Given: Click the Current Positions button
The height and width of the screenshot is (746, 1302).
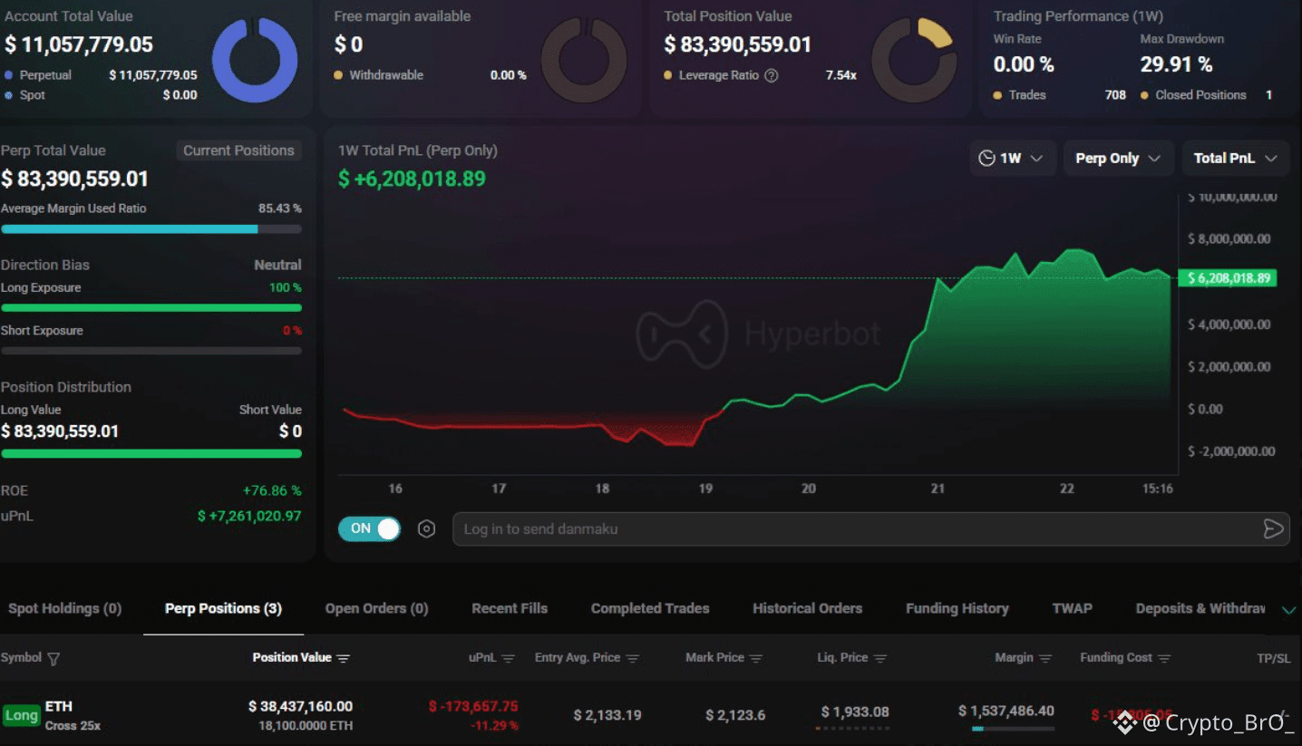Looking at the screenshot, I should (x=238, y=150).
